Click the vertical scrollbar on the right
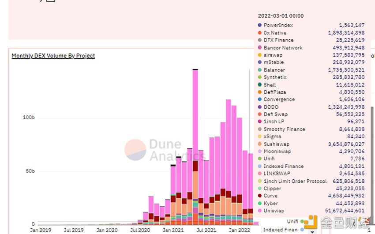 372,163
